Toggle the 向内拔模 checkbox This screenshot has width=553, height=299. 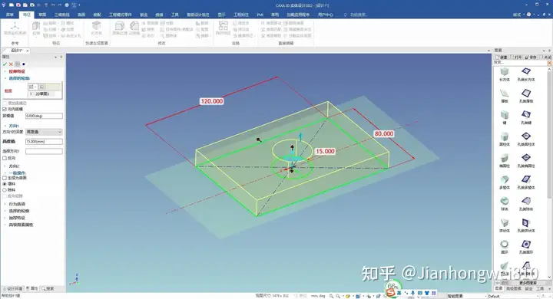(x=5, y=109)
